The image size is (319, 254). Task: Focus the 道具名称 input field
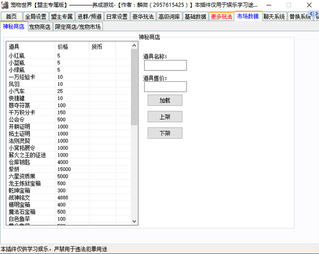(x=165, y=65)
